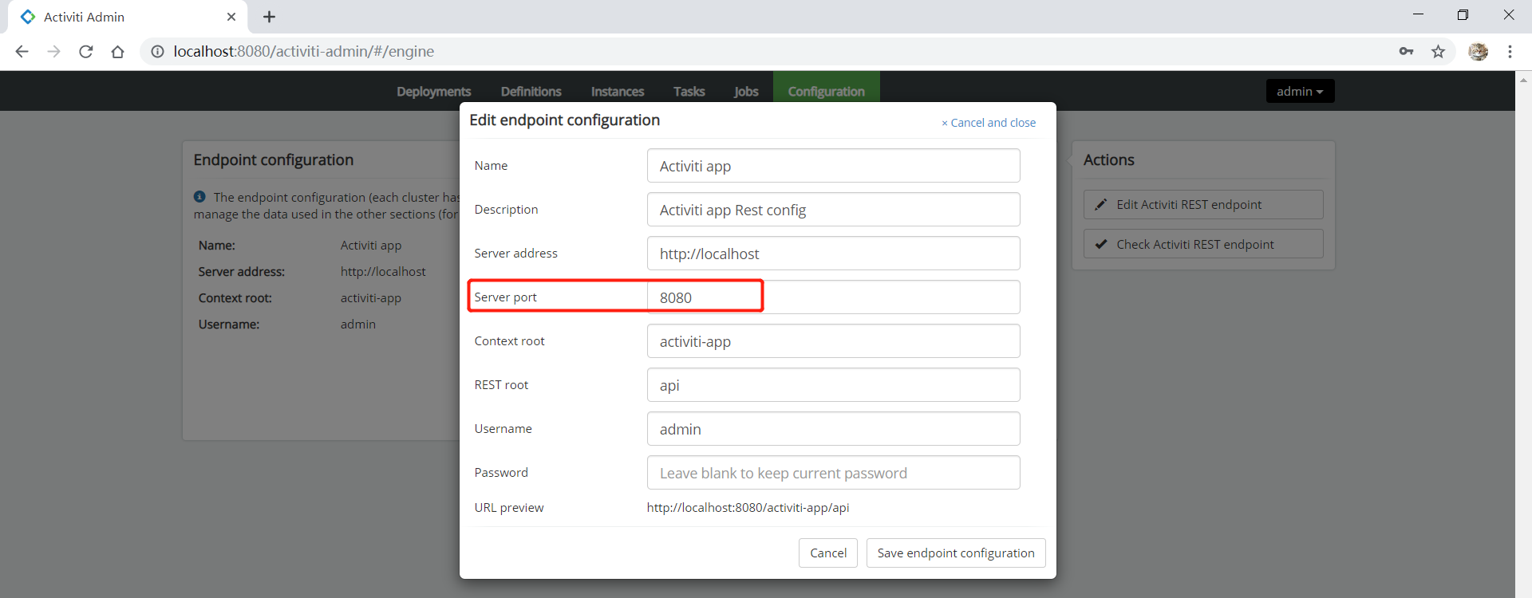Click the Server address field
The width and height of the screenshot is (1532, 598).
pyautogui.click(x=833, y=254)
